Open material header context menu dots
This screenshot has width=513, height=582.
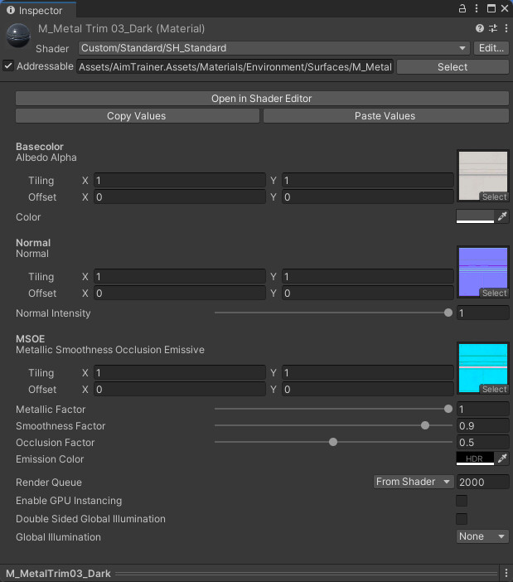click(506, 28)
